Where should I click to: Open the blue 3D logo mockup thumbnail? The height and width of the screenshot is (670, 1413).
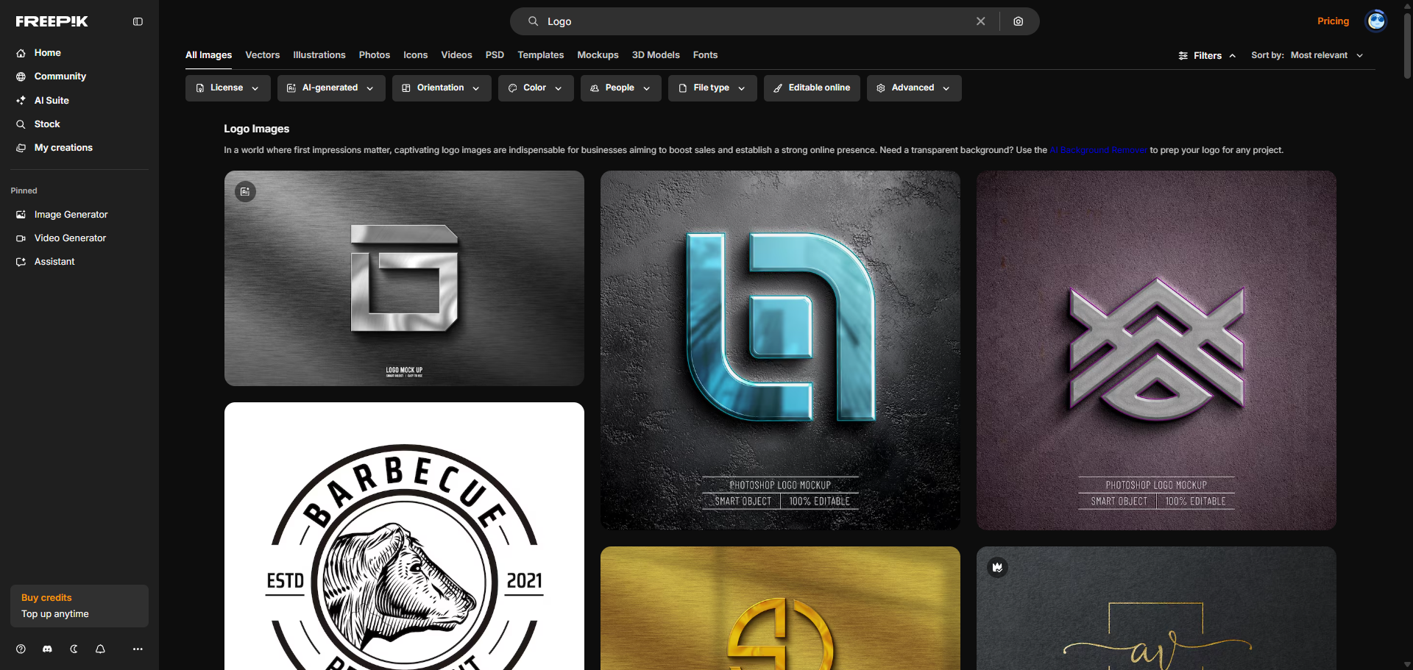coord(780,350)
